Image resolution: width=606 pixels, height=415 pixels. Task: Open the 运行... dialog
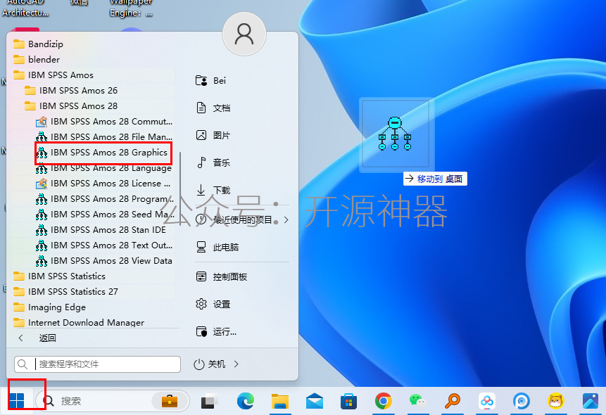click(216, 331)
